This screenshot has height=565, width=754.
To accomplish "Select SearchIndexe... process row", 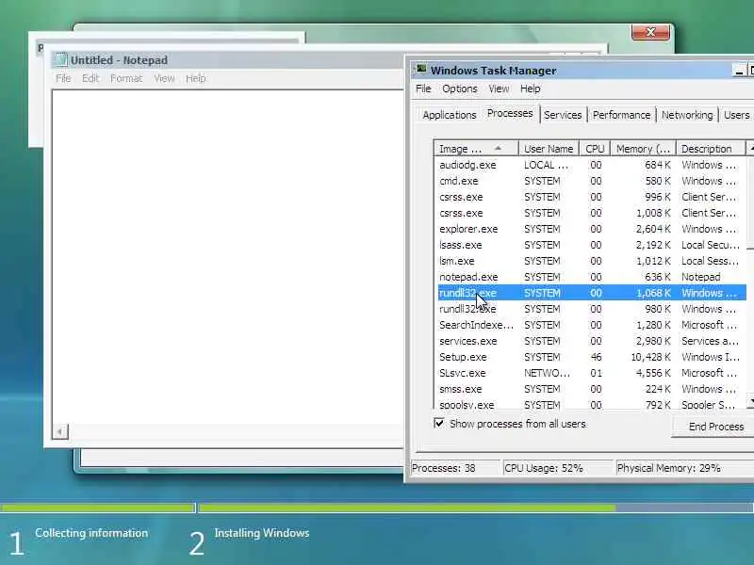I will click(592, 325).
